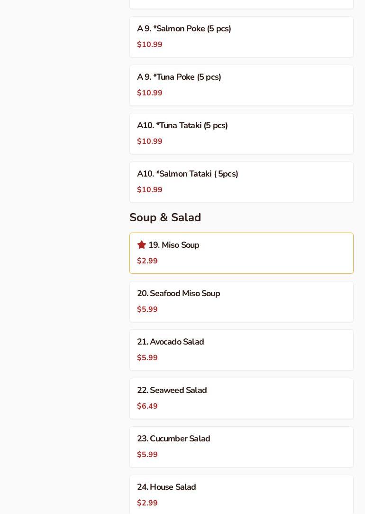This screenshot has height=514, width=365.
Task: Click the $10.99 price under Salmon Tataki
Action: point(150,190)
